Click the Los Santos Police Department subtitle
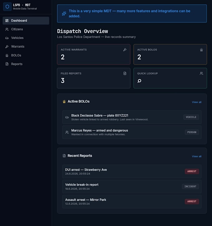The image size is (212, 226). (x=96, y=37)
